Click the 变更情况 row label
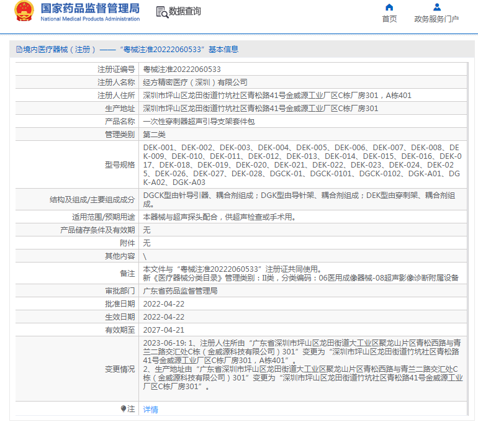This screenshot has width=478, height=427. (120, 369)
